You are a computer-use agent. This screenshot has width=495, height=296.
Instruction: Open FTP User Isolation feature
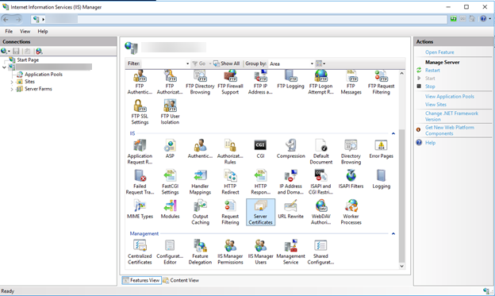tap(170, 112)
